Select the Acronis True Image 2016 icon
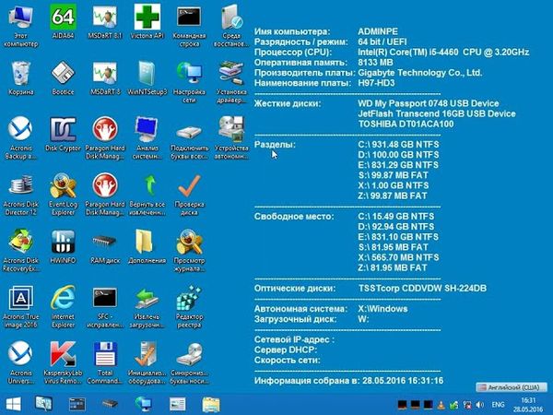The height and width of the screenshot is (415, 553). 21,306
